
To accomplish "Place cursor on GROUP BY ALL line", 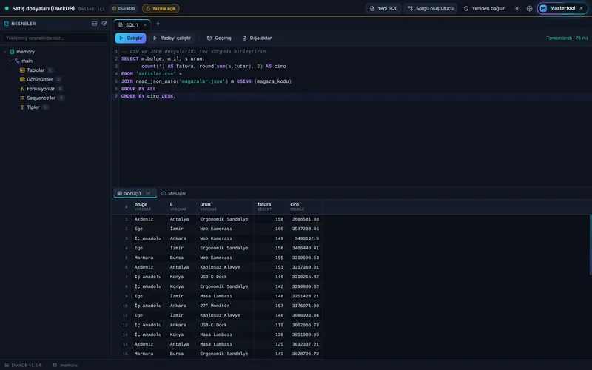I will coord(138,89).
